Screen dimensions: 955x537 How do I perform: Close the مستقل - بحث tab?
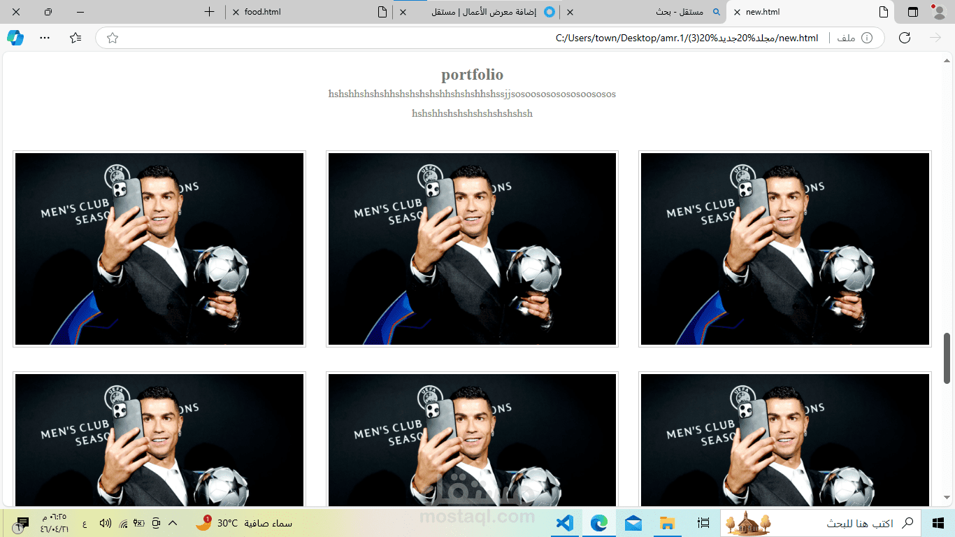pyautogui.click(x=570, y=12)
